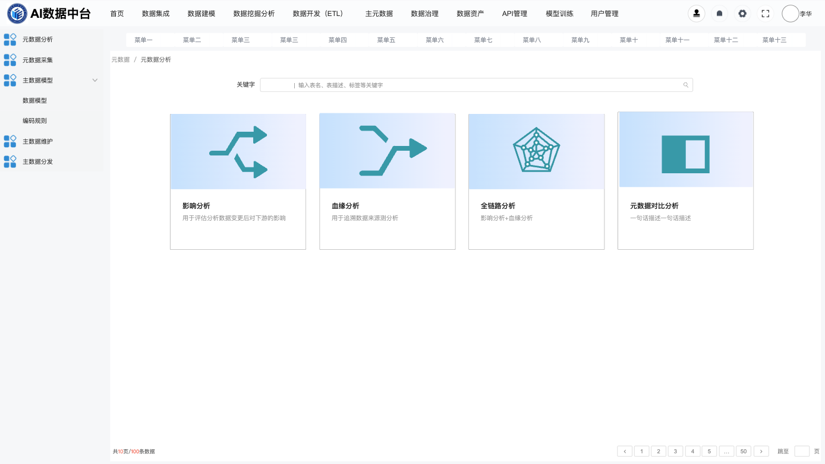The height and width of the screenshot is (464, 825).
Task: Click the 元数据分析 sidebar icon
Action: click(10, 40)
